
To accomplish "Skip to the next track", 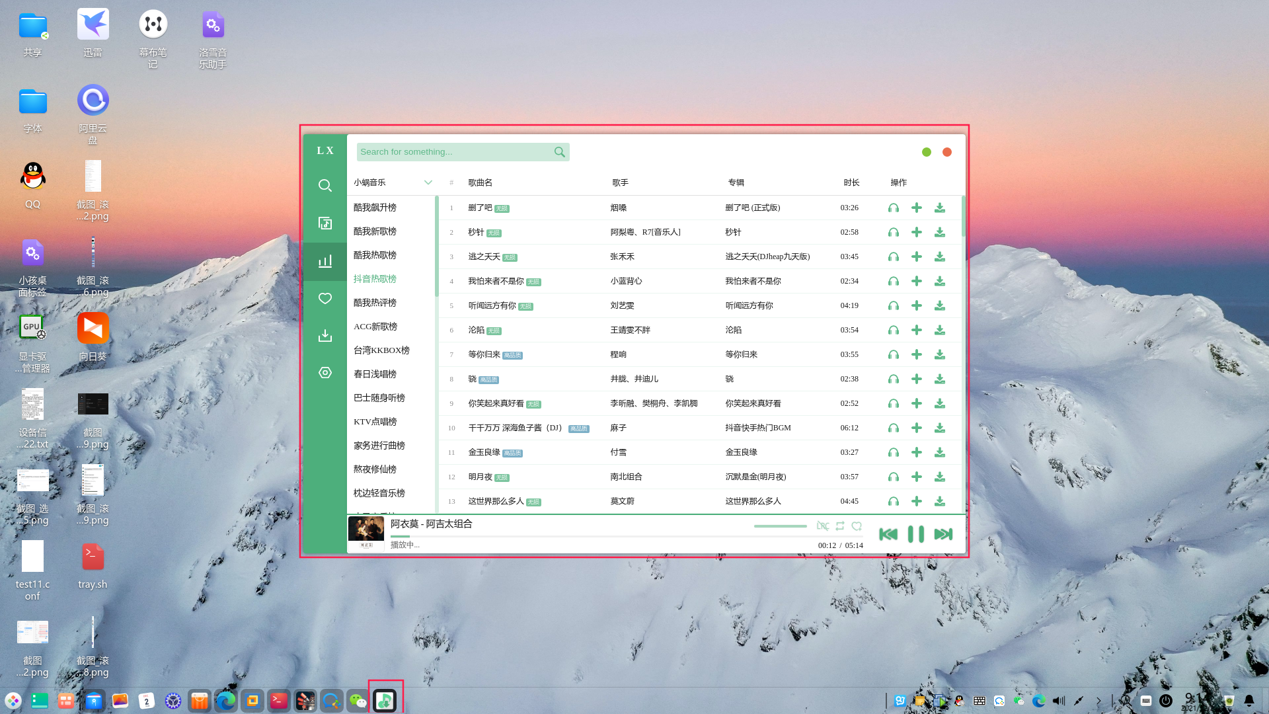I will [943, 534].
